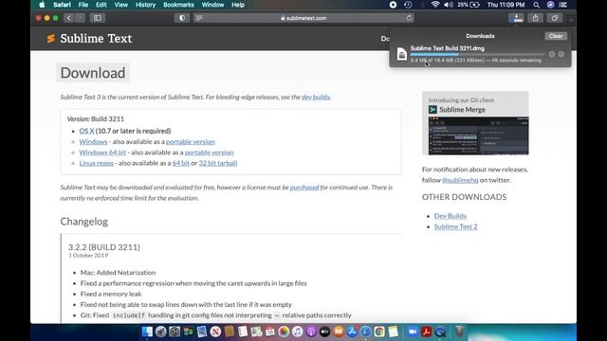The width and height of the screenshot is (607, 341).
Task: Open Dev Builds under Other Downloads
Action: pos(451,216)
